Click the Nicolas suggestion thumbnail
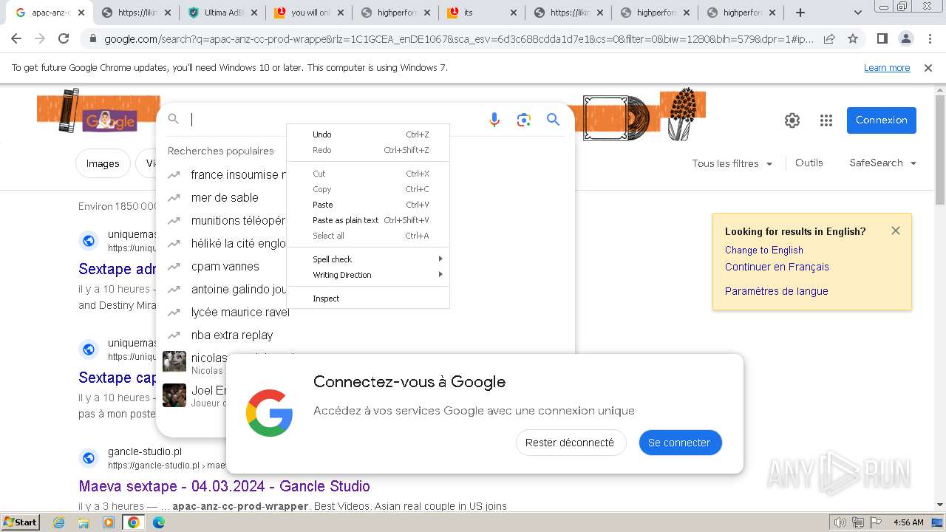Viewport: 946px width, 532px height. [174, 362]
